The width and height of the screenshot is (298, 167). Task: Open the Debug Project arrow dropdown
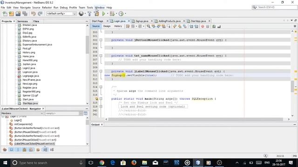pyautogui.click(x=116, y=13)
